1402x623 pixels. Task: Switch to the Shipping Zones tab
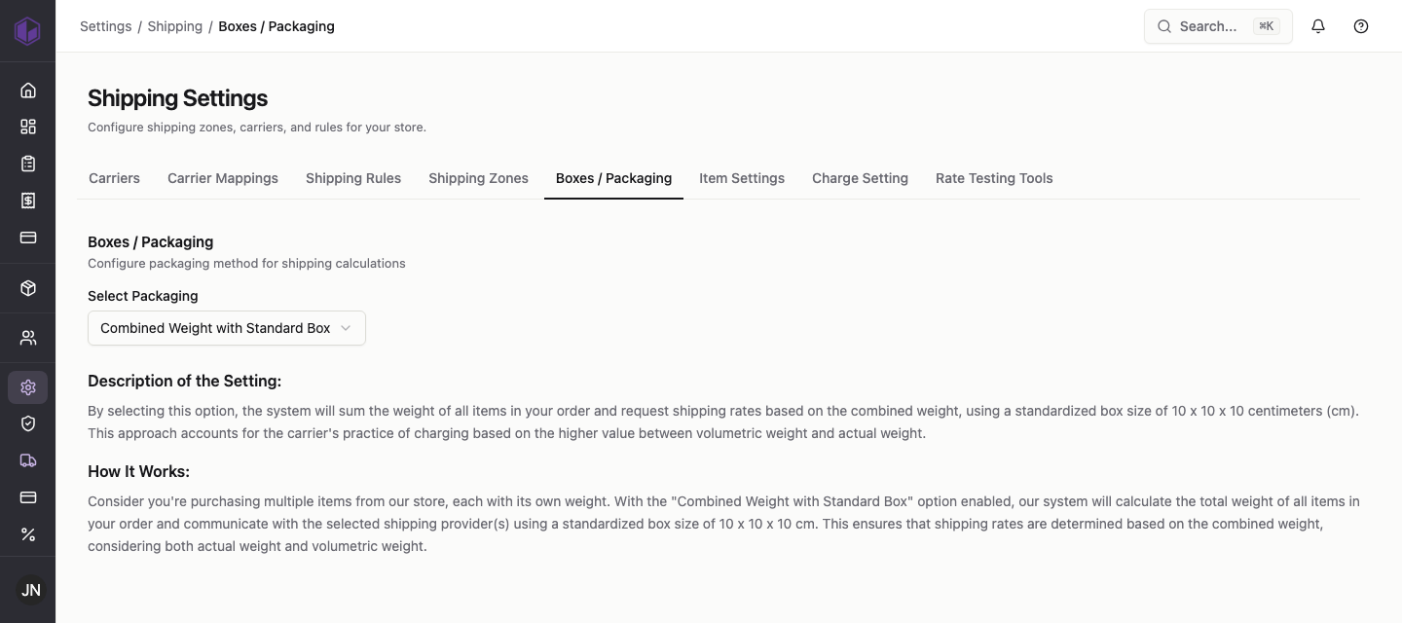(478, 178)
